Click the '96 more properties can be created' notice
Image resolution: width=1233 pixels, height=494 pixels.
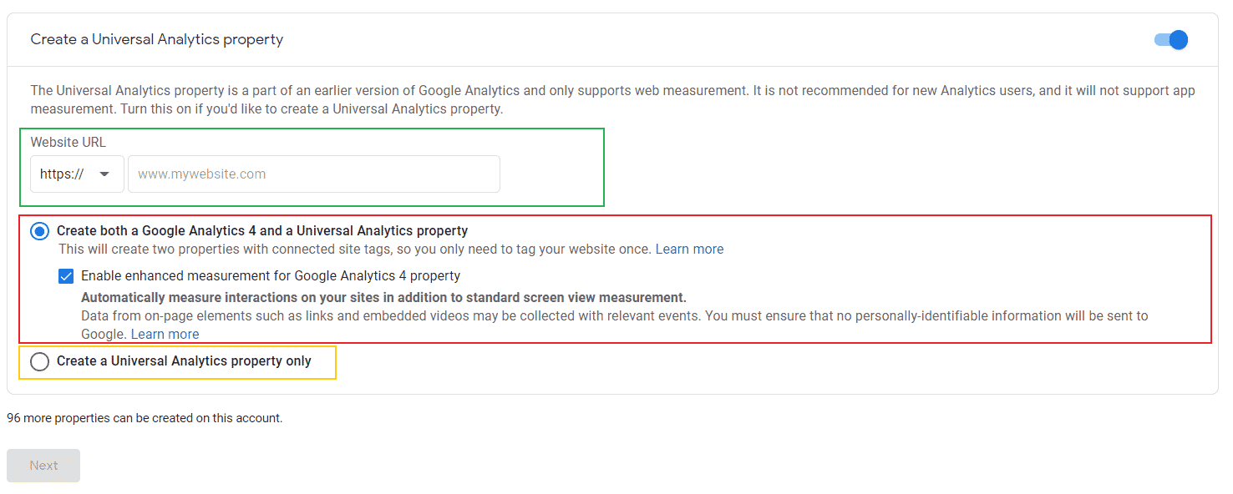click(x=145, y=418)
